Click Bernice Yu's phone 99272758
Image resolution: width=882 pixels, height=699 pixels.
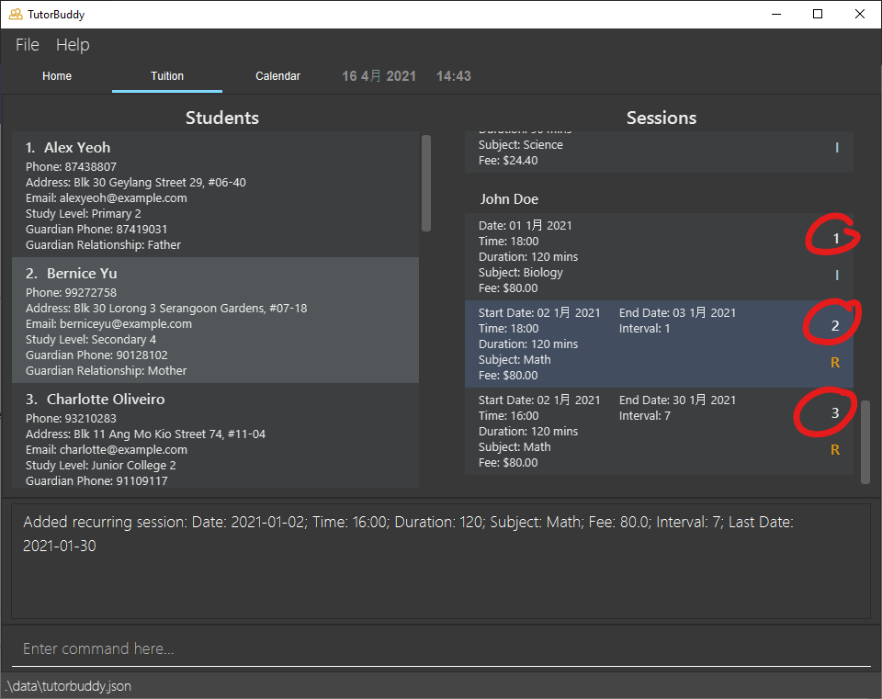point(71,292)
